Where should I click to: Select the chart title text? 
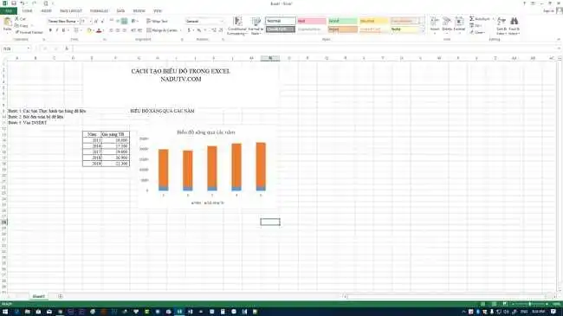206,132
